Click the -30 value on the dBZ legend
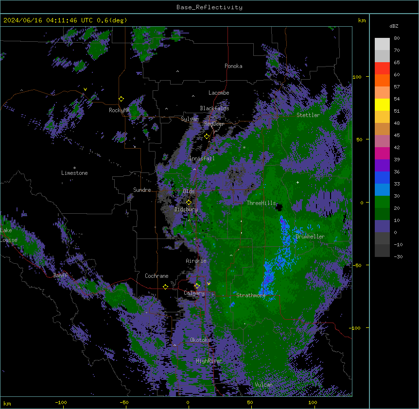 pyautogui.click(x=398, y=257)
